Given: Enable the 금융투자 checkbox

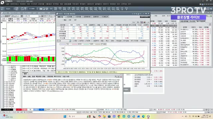Looking at the screenshot, I should coord(93,41).
